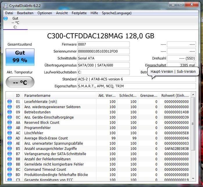The height and width of the screenshot is (187, 203).
Task: Click status orb of Betriebsstunden row
Action: pos(10,112)
